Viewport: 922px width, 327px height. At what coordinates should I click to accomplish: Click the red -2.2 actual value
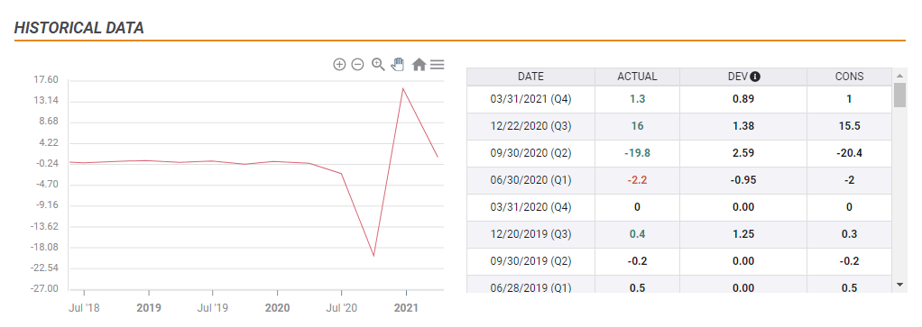coord(638,180)
